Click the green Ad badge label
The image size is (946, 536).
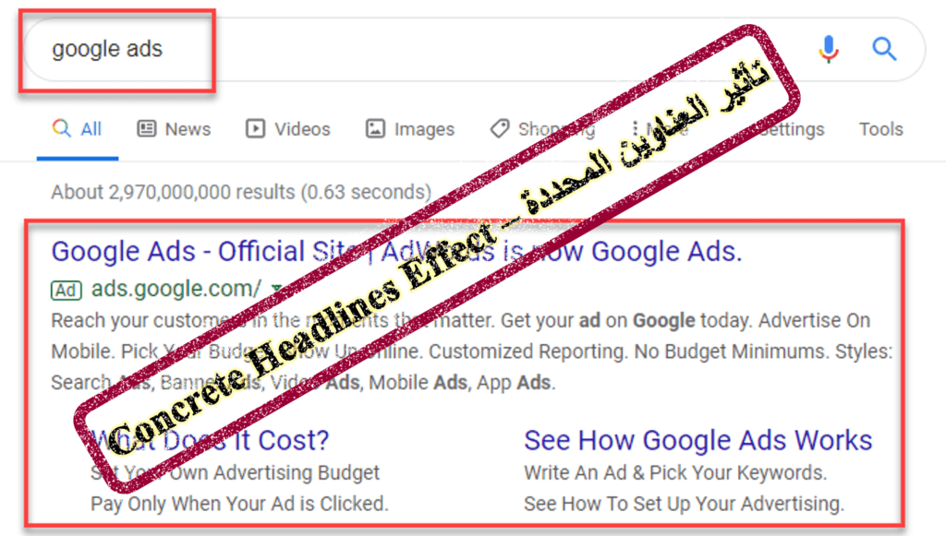pos(67,291)
